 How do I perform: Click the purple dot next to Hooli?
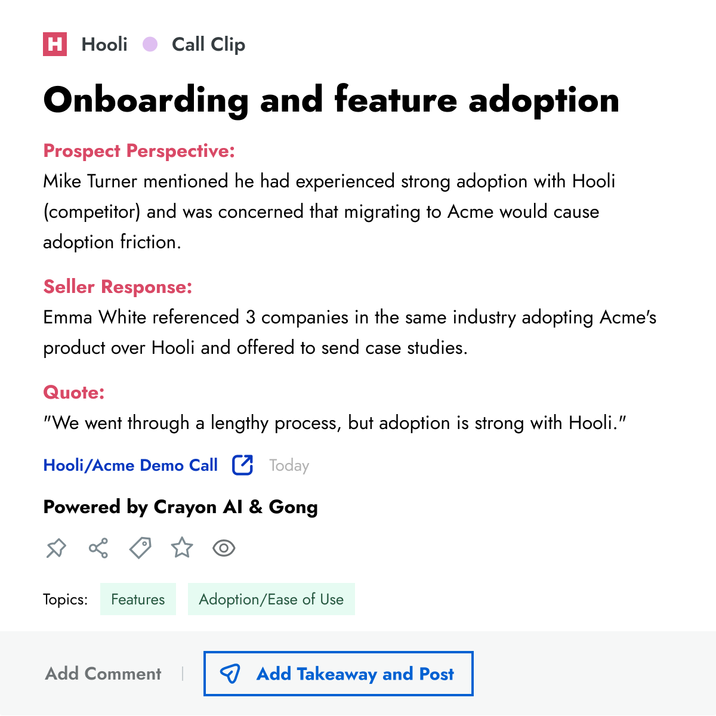click(150, 44)
